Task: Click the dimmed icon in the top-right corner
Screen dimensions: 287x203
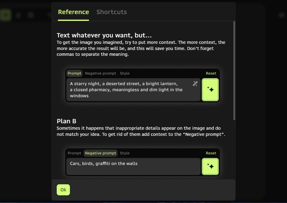Action: tap(281, 15)
